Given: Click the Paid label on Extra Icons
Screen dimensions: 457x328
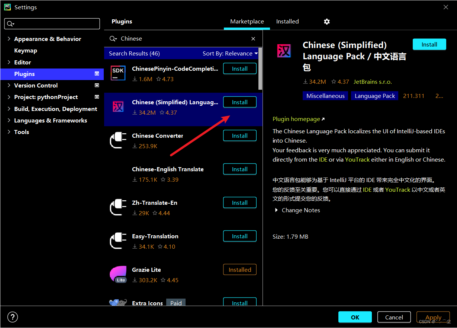Looking at the screenshot, I should [x=176, y=303].
